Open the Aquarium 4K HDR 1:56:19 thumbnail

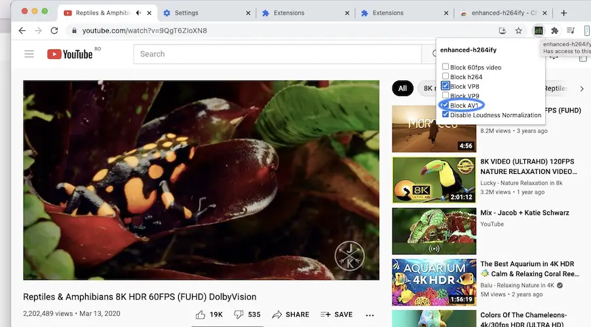(434, 283)
